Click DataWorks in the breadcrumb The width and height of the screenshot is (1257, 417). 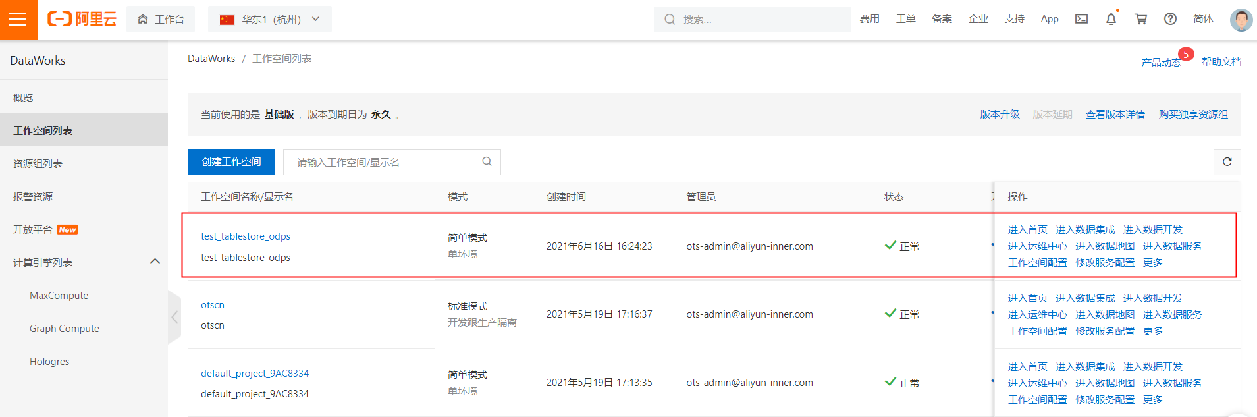(x=211, y=59)
